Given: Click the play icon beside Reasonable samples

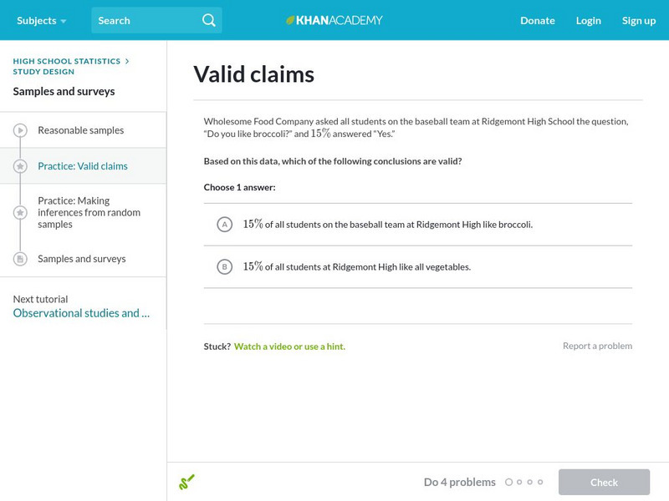Looking at the screenshot, I should [x=20, y=130].
